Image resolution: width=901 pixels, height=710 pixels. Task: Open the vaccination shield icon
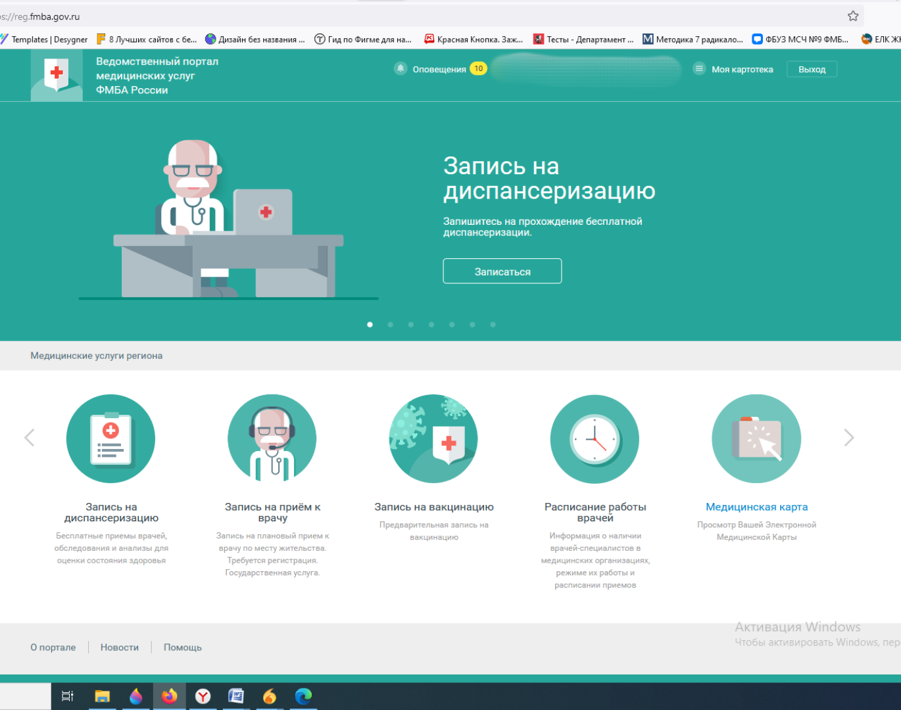[x=433, y=438]
